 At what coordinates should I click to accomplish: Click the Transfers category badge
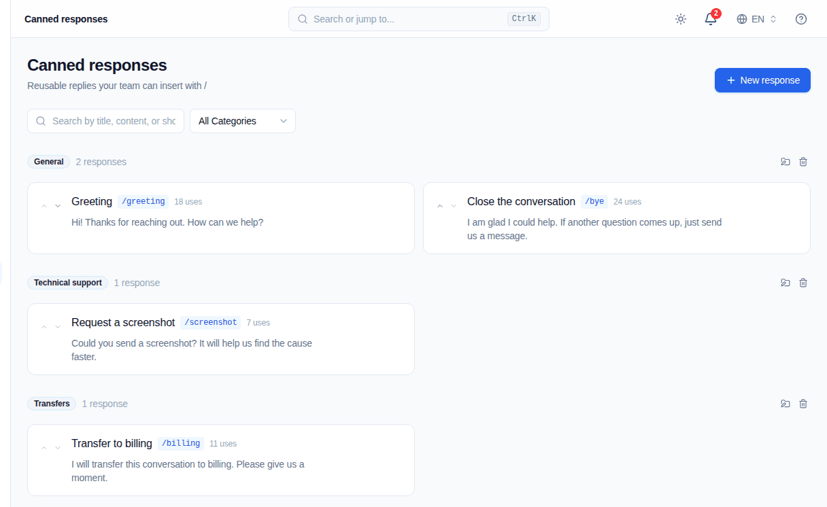[52, 404]
